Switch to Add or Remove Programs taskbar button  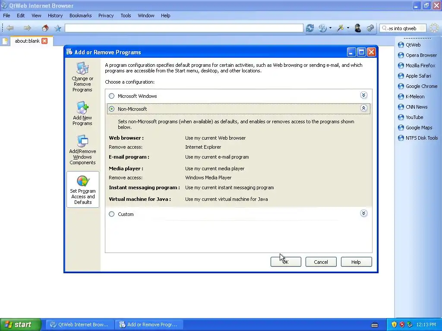click(x=149, y=325)
